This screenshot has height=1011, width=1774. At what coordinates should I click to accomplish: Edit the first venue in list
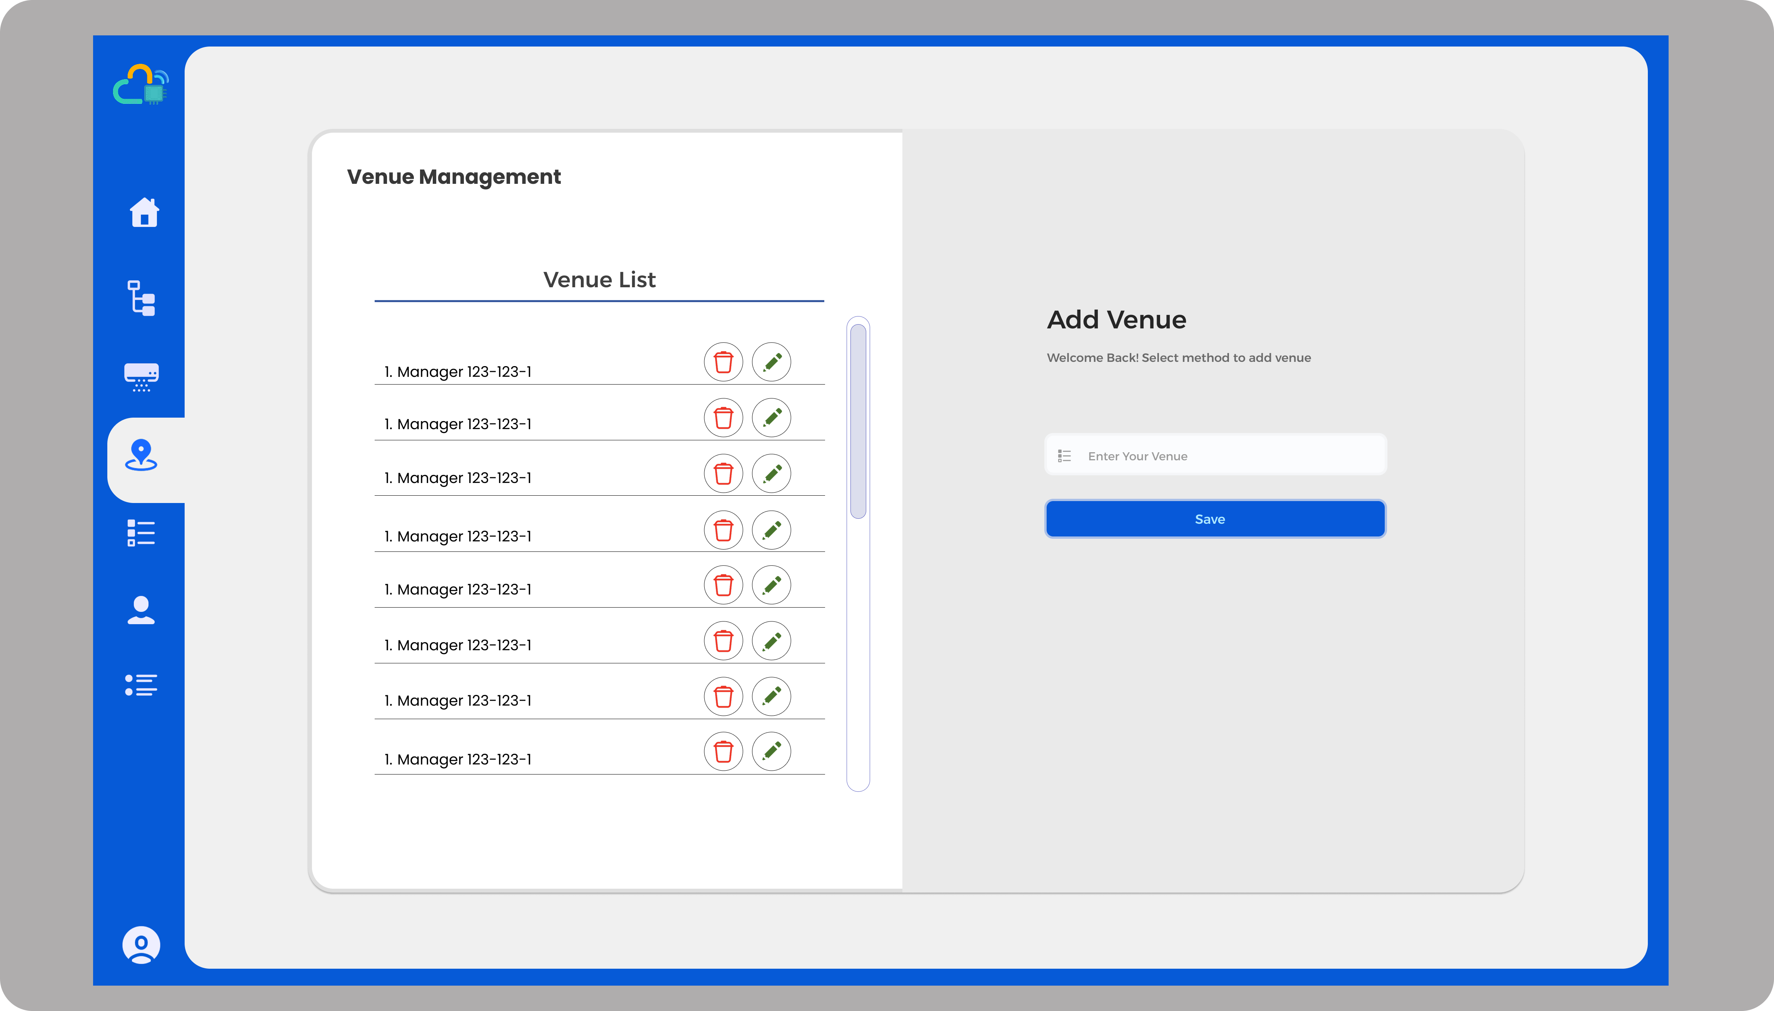click(x=771, y=362)
